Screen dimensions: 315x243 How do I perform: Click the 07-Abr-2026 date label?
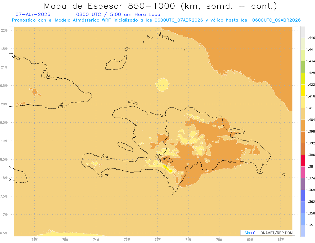pos(33,14)
